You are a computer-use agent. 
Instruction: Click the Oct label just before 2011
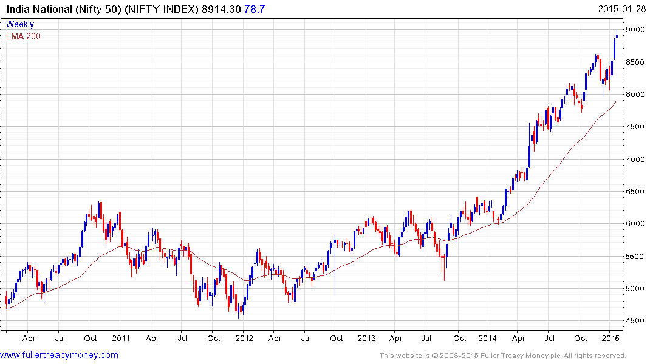(x=91, y=338)
